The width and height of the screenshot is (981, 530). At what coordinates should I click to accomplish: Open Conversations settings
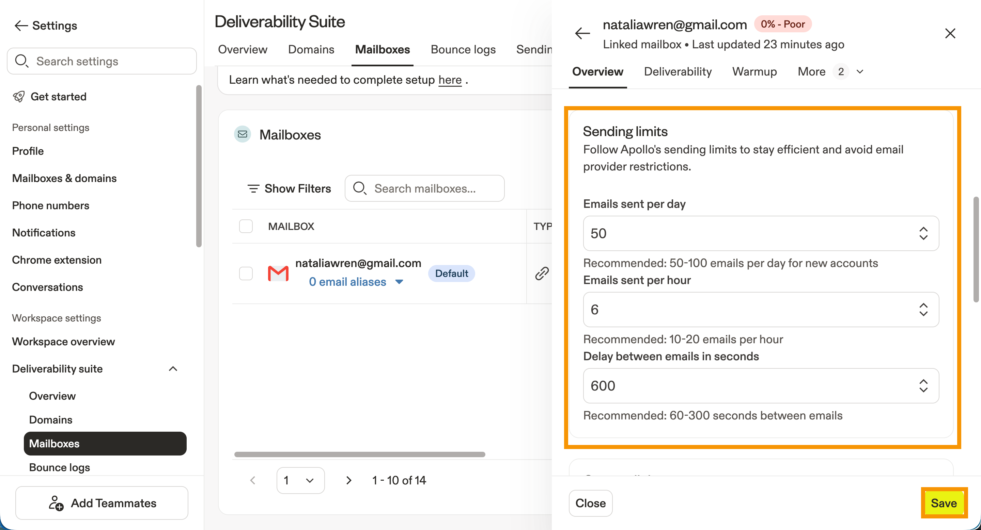[x=48, y=287]
